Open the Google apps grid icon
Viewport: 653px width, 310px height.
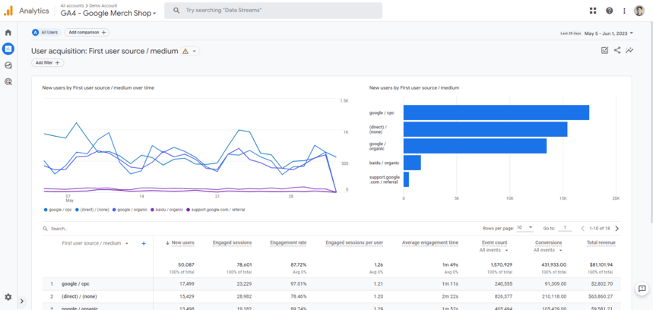593,11
